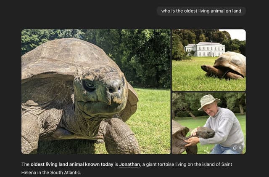Open the large tortoise close-up photo
Screen dimensions: 269x177
pos(96,91)
